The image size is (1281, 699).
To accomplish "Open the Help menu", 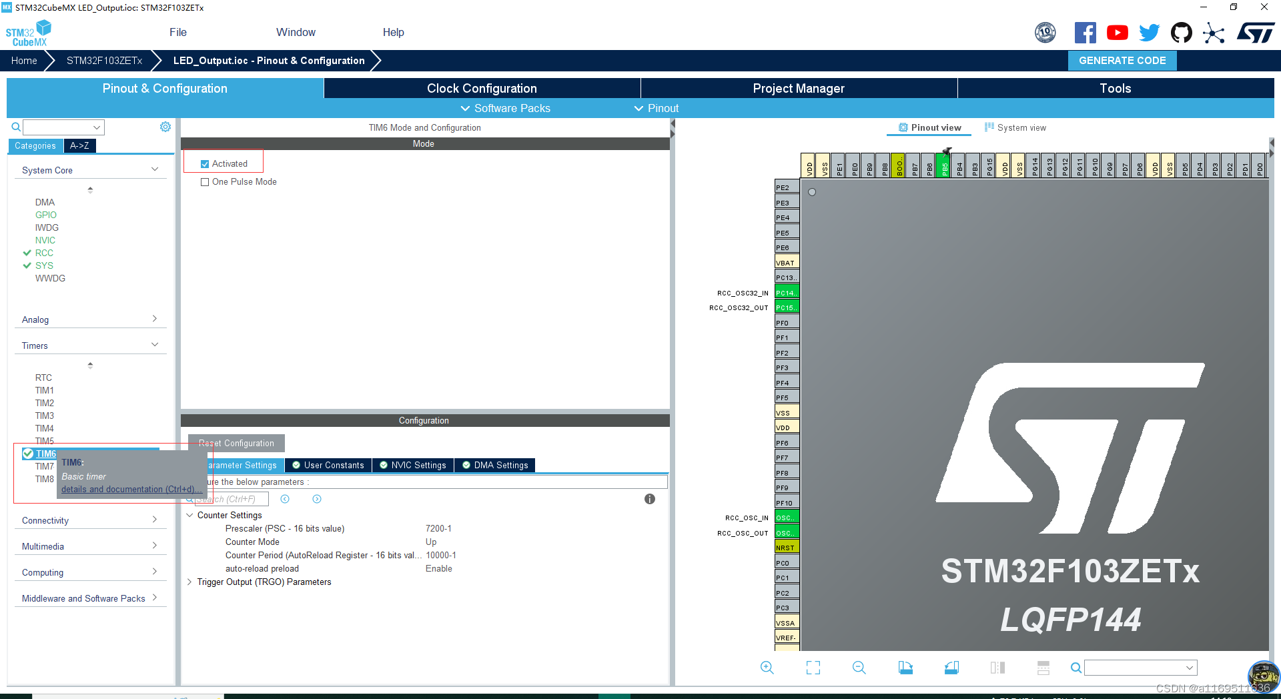I will coord(393,32).
